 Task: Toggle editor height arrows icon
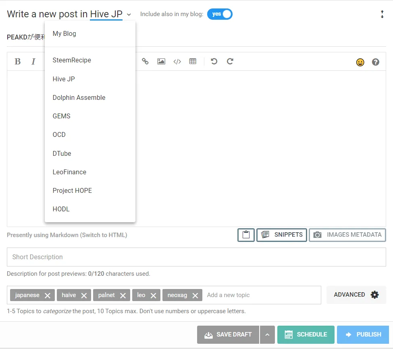tap(382, 14)
